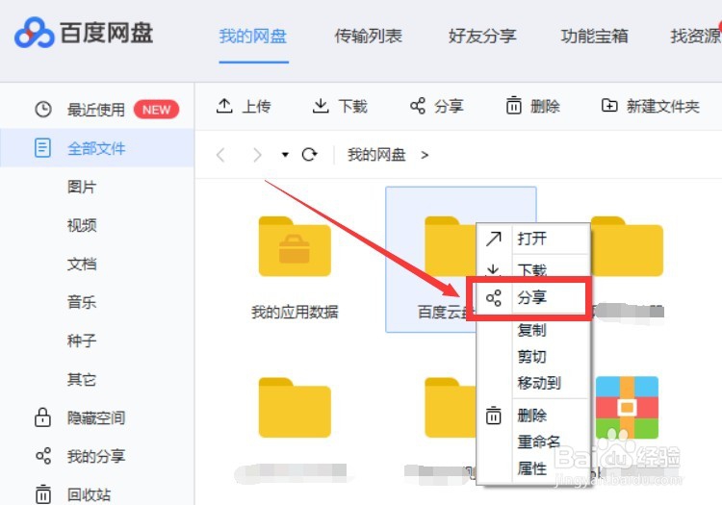Choose 移动到 in context menu
Screen dimensions: 722x505
pos(539,383)
